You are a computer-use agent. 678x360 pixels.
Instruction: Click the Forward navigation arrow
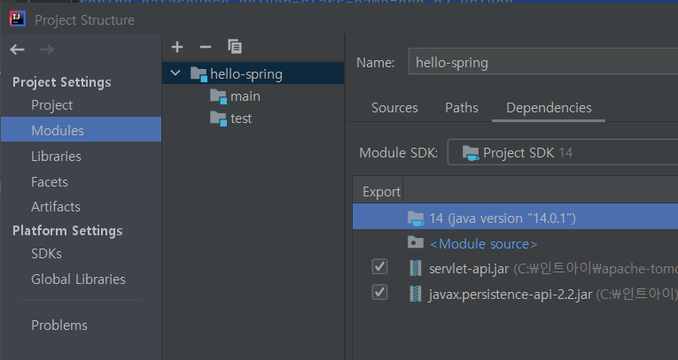click(46, 50)
